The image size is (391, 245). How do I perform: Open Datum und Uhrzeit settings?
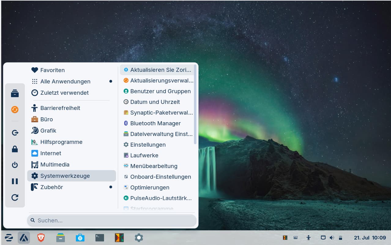[x=155, y=102]
